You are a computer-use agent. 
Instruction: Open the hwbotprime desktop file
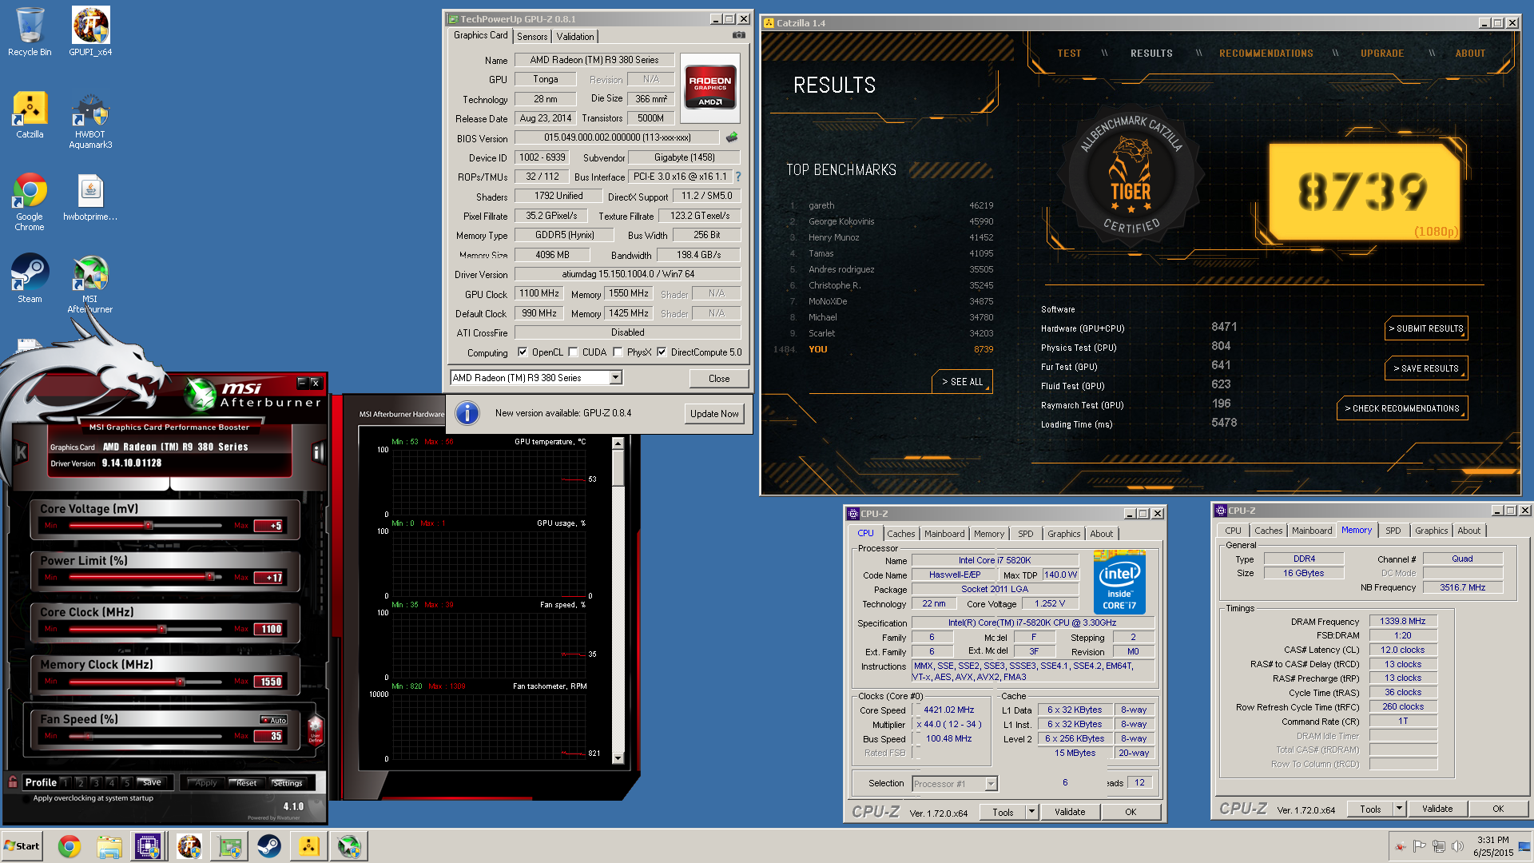90,198
